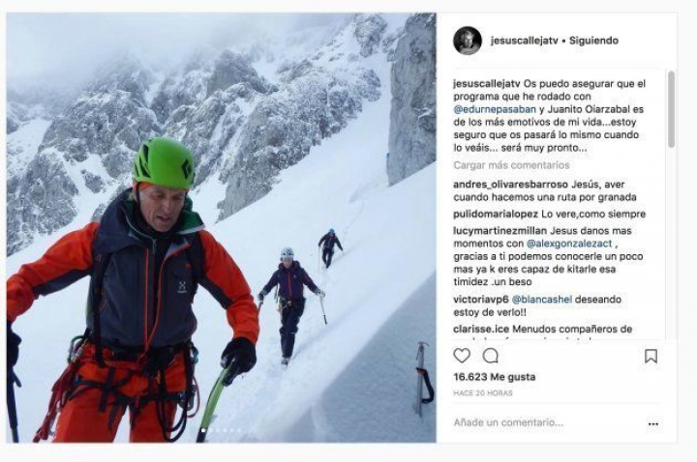View lucymartinezmillan commenter profile
This screenshot has width=697, height=462.
(500, 231)
